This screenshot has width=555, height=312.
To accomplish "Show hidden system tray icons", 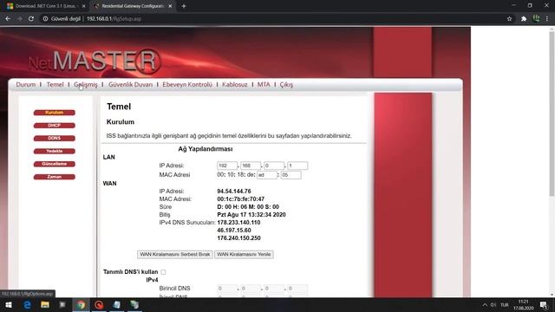I will (x=485, y=305).
